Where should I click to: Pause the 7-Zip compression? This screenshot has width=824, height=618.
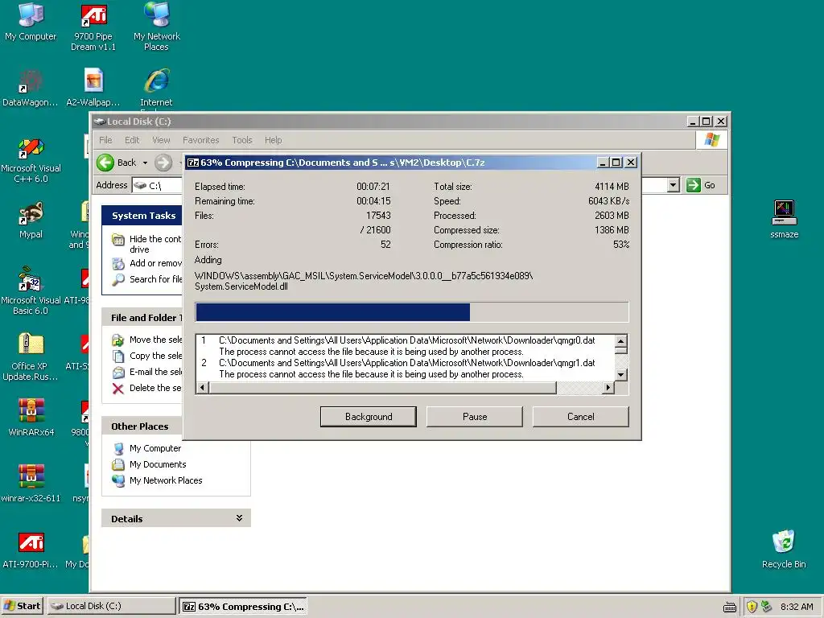pyautogui.click(x=475, y=417)
